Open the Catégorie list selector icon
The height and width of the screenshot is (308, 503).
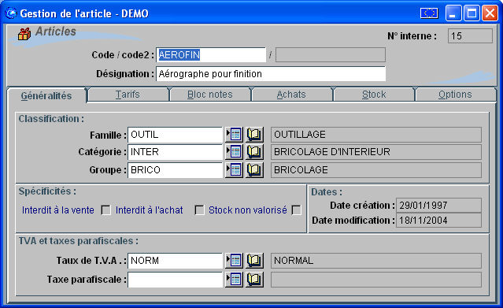click(x=234, y=152)
